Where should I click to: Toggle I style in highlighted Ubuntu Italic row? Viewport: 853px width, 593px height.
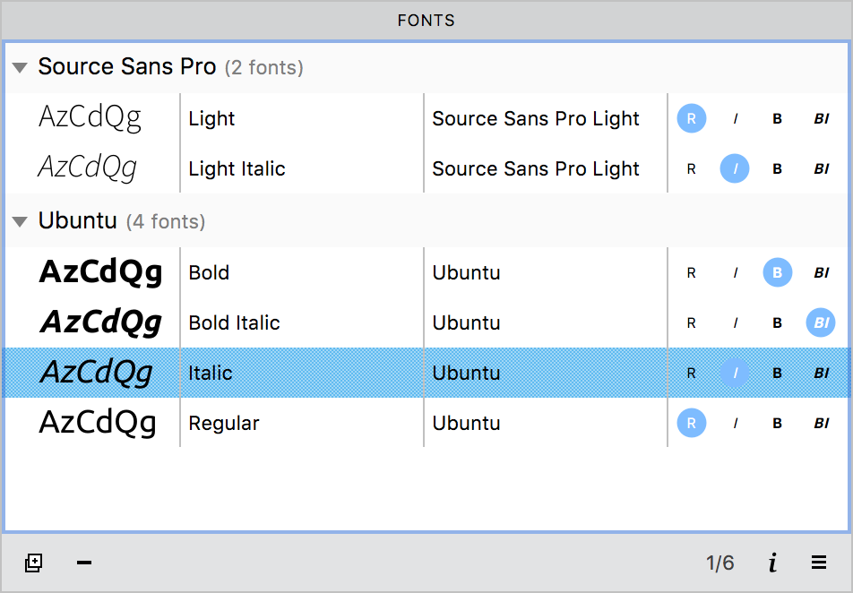(x=735, y=373)
